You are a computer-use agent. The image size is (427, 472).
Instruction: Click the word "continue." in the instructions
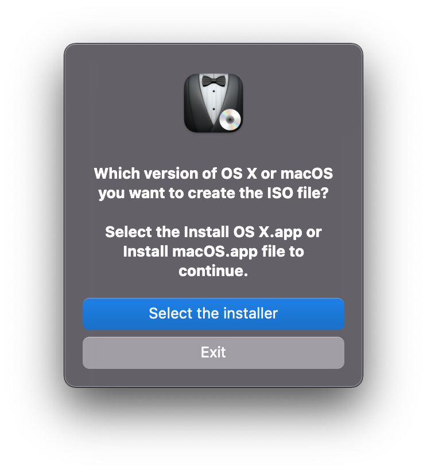pyautogui.click(x=214, y=270)
